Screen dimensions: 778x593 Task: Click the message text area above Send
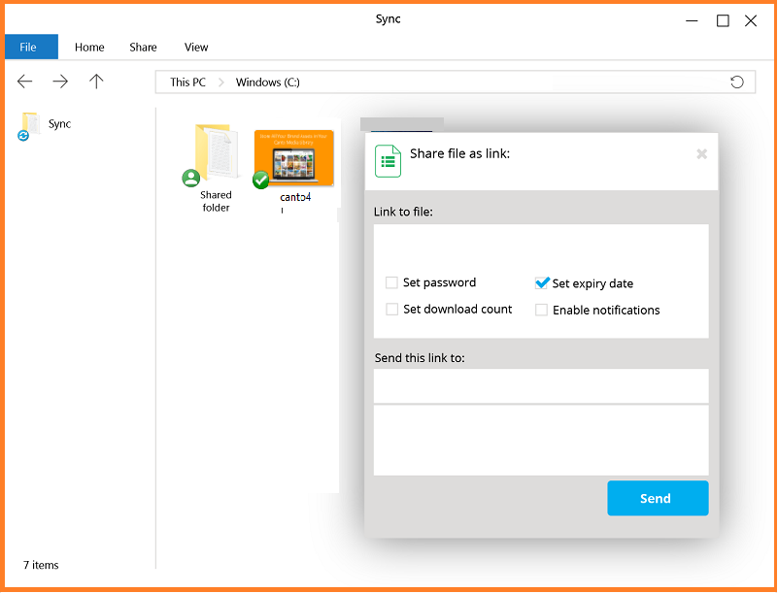pos(541,441)
